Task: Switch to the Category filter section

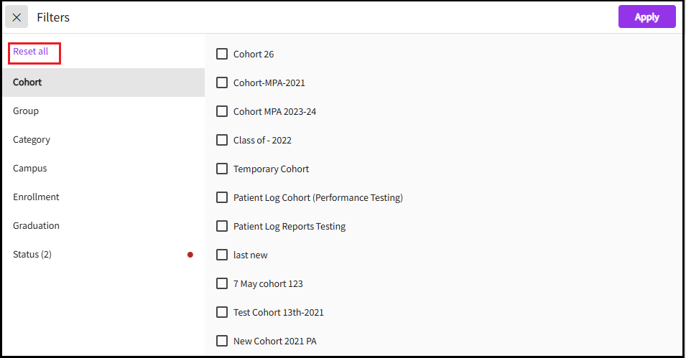Action: coord(32,140)
